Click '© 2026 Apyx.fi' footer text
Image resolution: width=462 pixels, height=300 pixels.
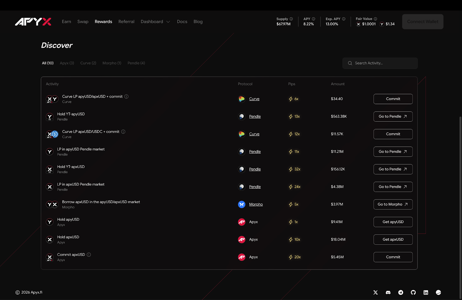click(x=29, y=292)
